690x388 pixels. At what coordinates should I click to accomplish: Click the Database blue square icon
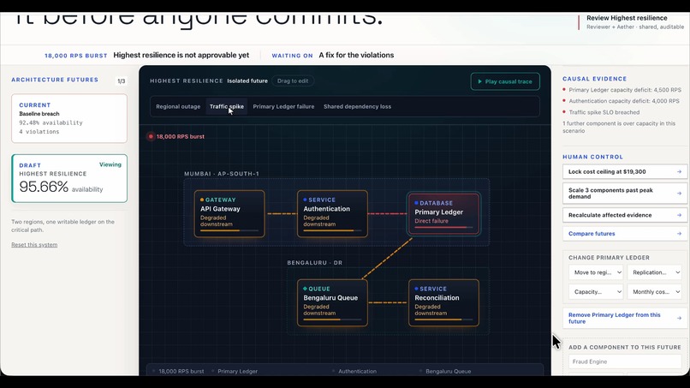click(x=416, y=203)
